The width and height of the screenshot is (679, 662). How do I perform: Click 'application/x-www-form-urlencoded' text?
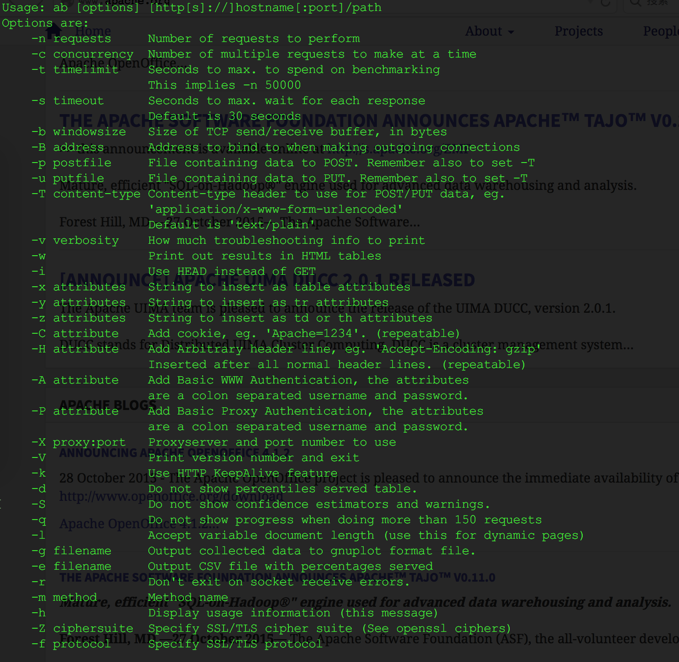tap(276, 210)
